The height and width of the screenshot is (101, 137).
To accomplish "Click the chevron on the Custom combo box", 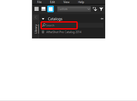I will pyautogui.click(x=89, y=9).
